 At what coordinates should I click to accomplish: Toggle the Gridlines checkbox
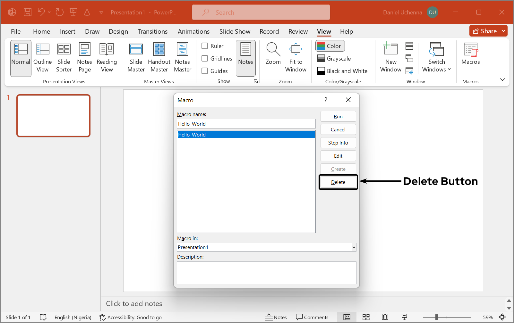pyautogui.click(x=205, y=58)
